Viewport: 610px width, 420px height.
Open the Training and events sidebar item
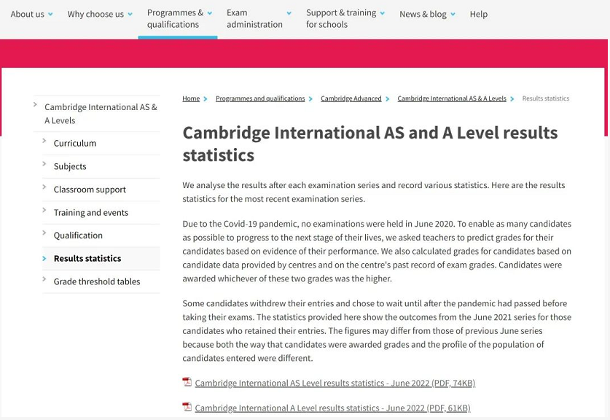coord(91,212)
